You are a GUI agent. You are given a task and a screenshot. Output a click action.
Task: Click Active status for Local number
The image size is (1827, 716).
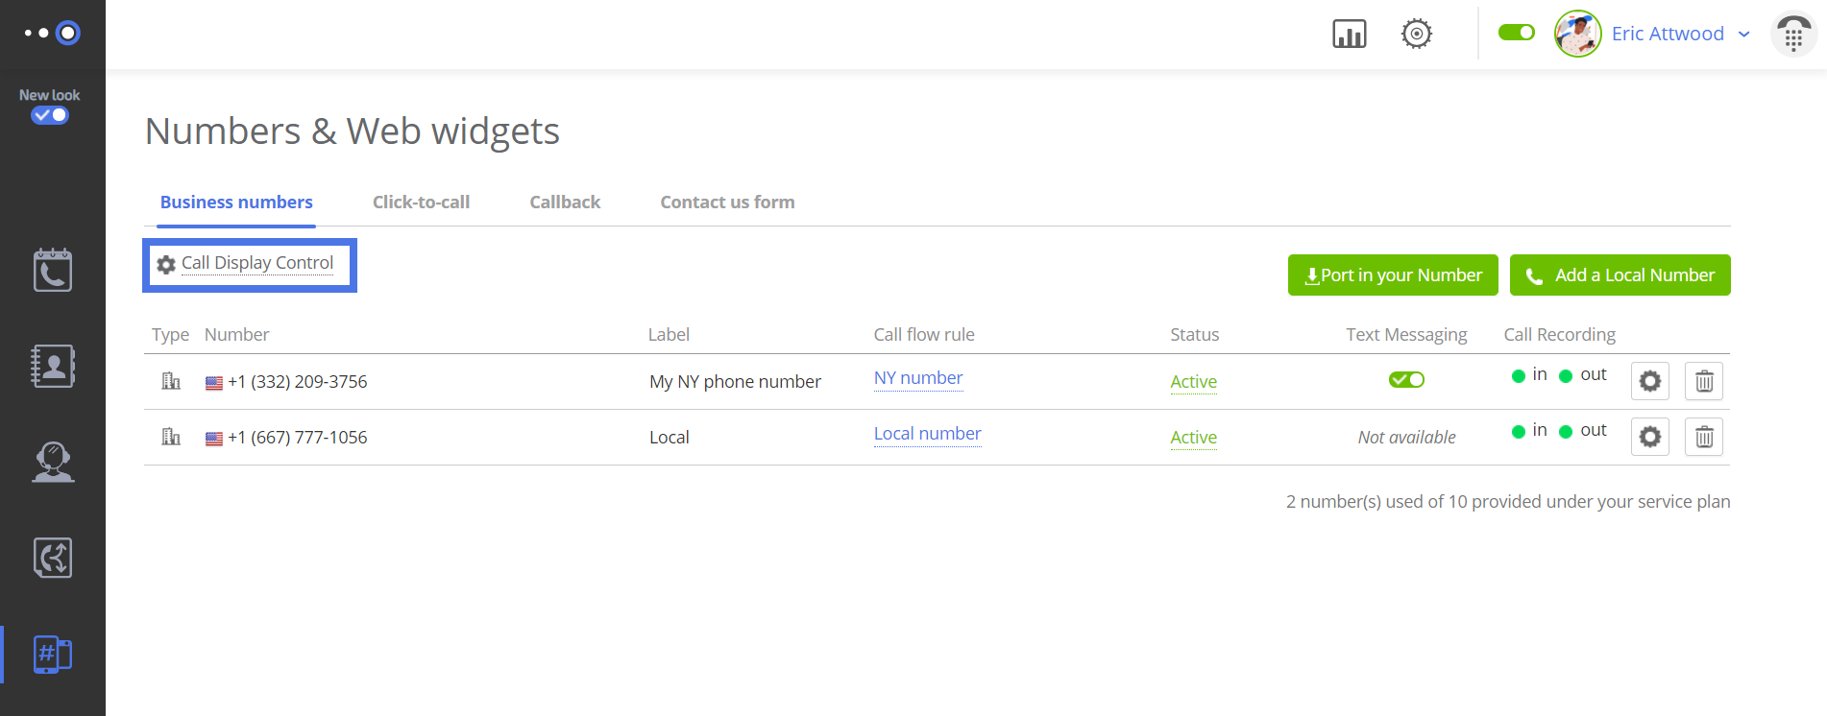point(1193,438)
